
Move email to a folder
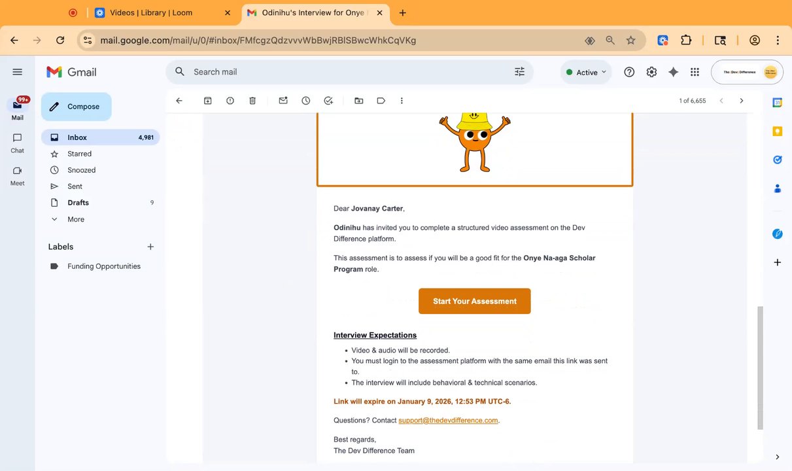[359, 101]
